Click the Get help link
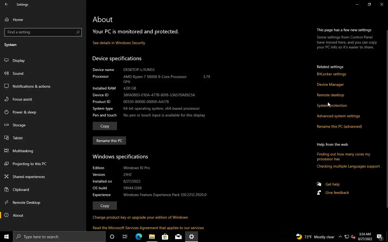Image resolution: width=388 pixels, height=242 pixels. 332,184
